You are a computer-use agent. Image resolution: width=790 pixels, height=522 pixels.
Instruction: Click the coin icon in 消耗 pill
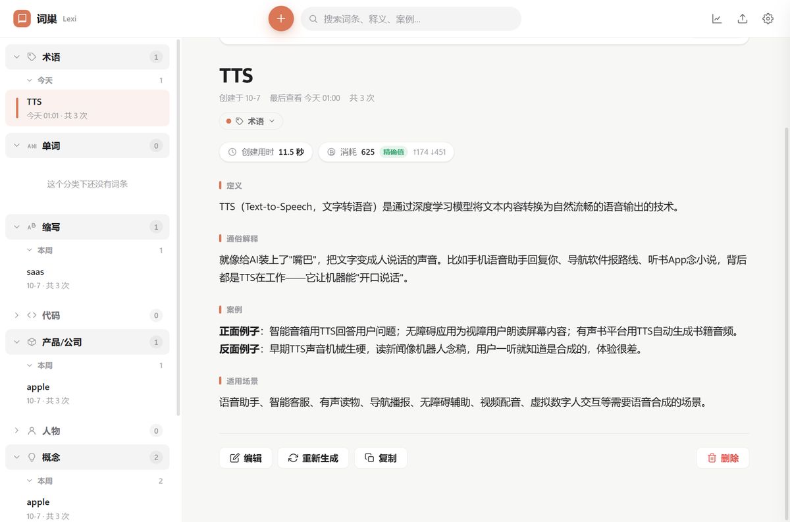[331, 152]
